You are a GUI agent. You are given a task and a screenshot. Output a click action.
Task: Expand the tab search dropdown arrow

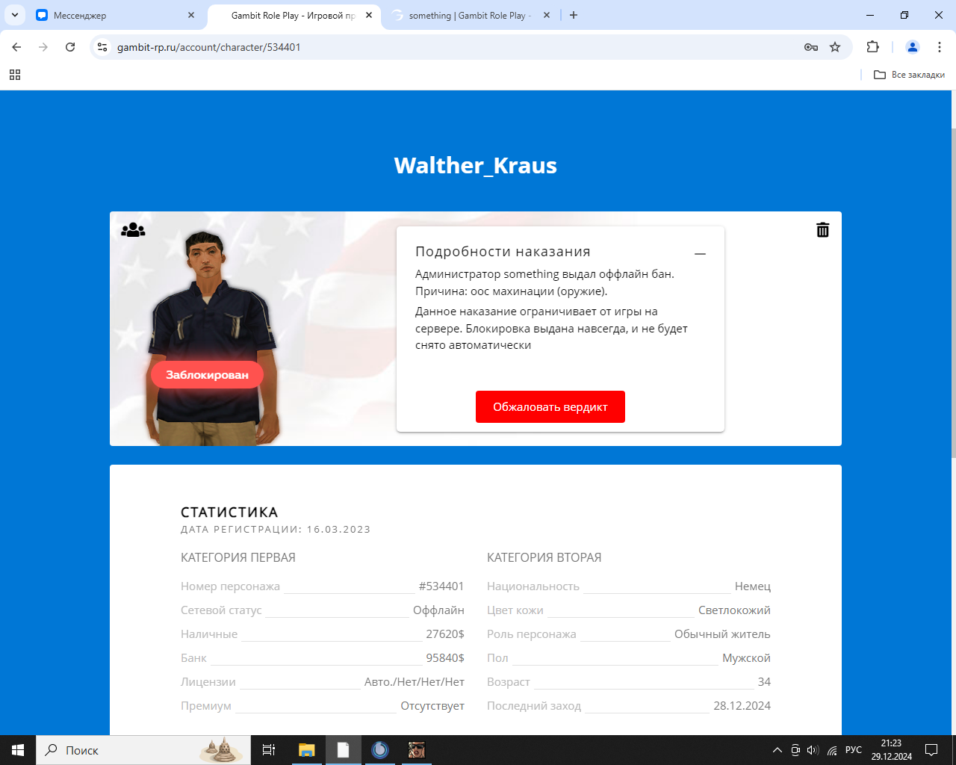15,15
